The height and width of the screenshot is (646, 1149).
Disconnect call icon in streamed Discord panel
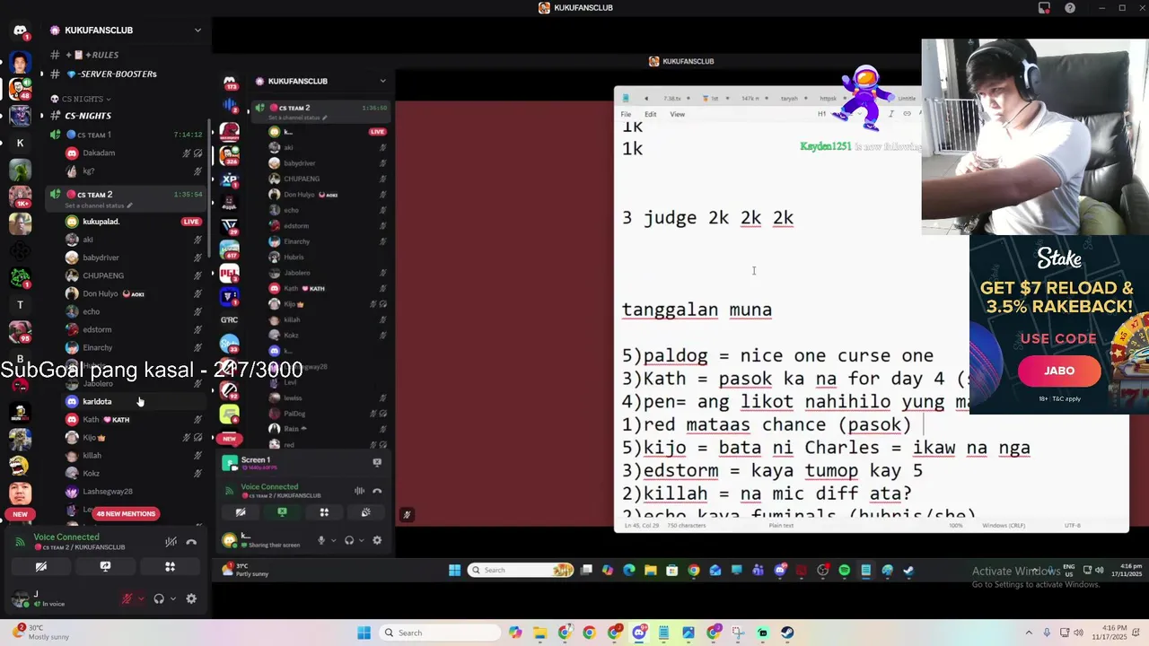377,491
